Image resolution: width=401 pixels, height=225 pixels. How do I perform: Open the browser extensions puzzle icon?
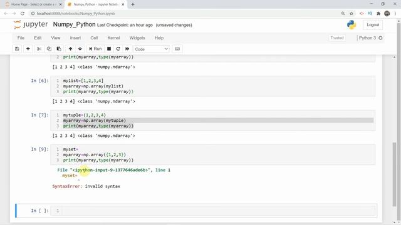[378, 14]
